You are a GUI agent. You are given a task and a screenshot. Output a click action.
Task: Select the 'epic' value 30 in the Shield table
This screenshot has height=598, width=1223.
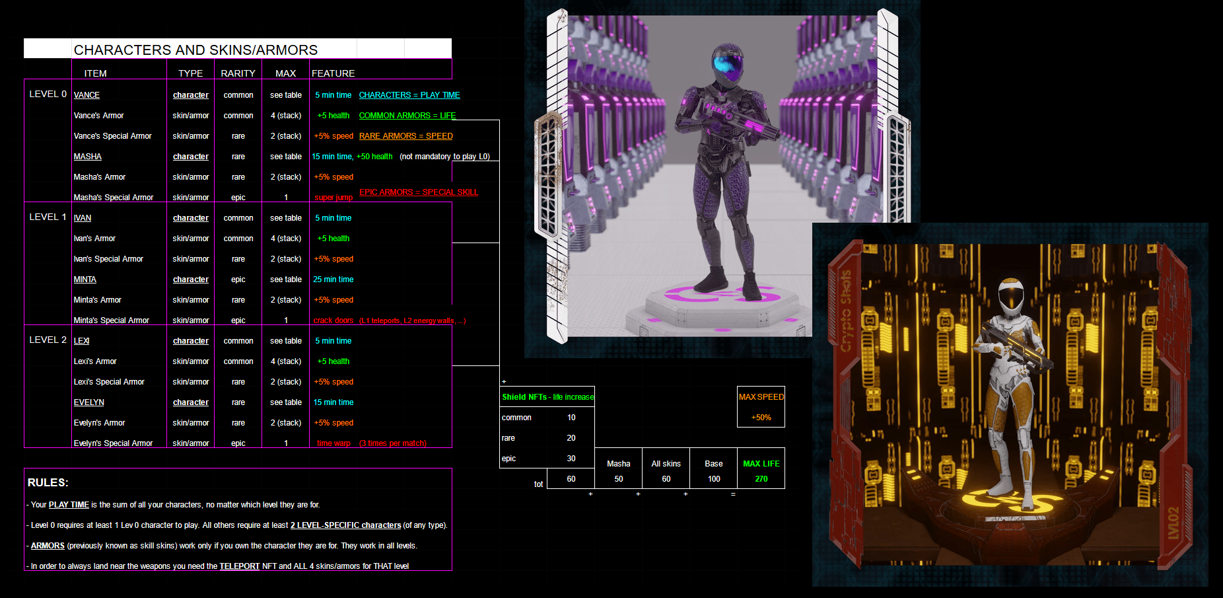point(571,459)
